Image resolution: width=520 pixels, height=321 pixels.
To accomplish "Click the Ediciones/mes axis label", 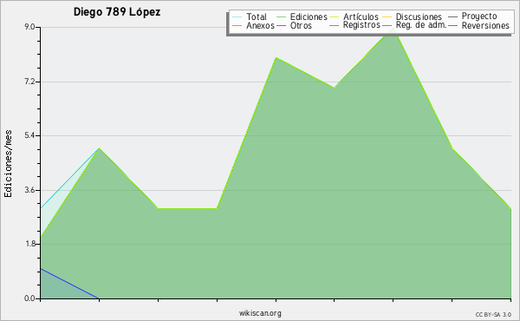I will (8, 164).
